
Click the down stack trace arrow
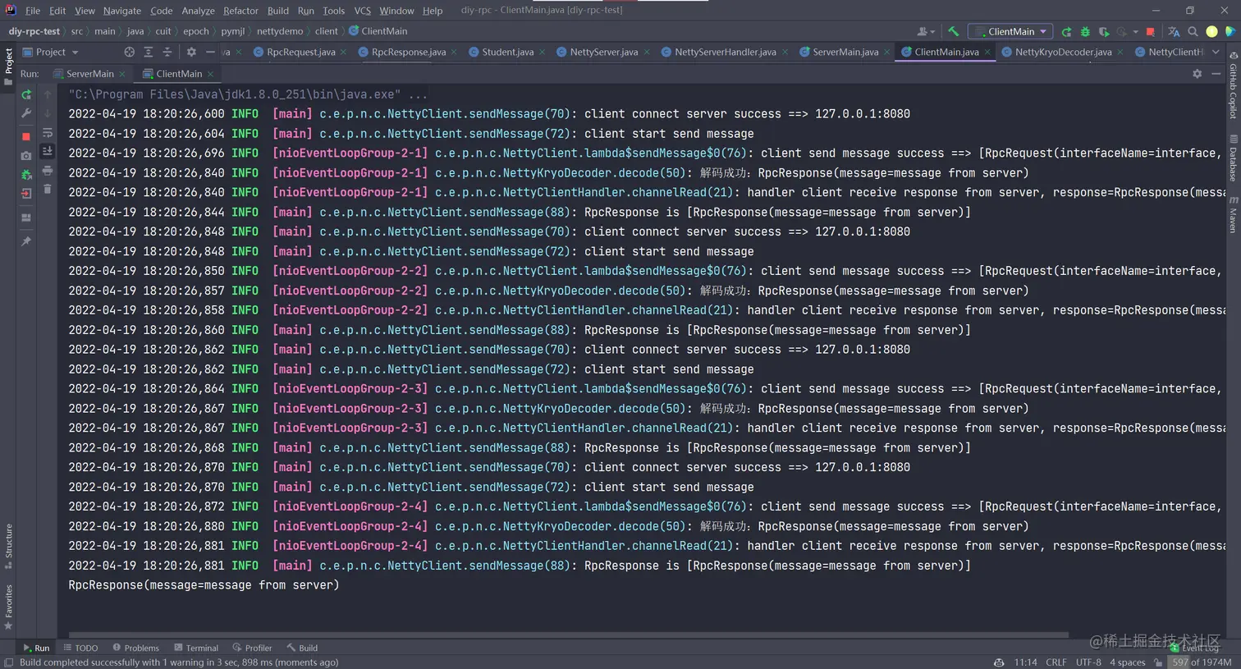(48, 113)
